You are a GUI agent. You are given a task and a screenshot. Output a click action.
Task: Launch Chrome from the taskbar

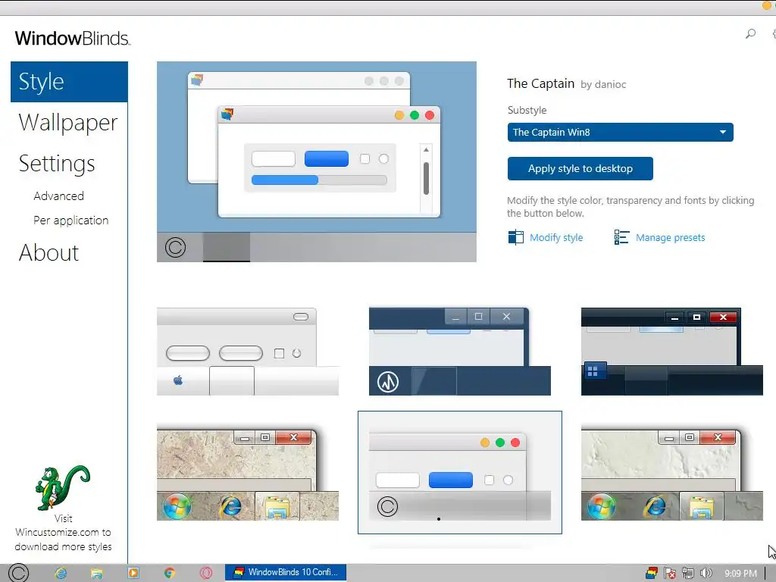tap(169, 573)
